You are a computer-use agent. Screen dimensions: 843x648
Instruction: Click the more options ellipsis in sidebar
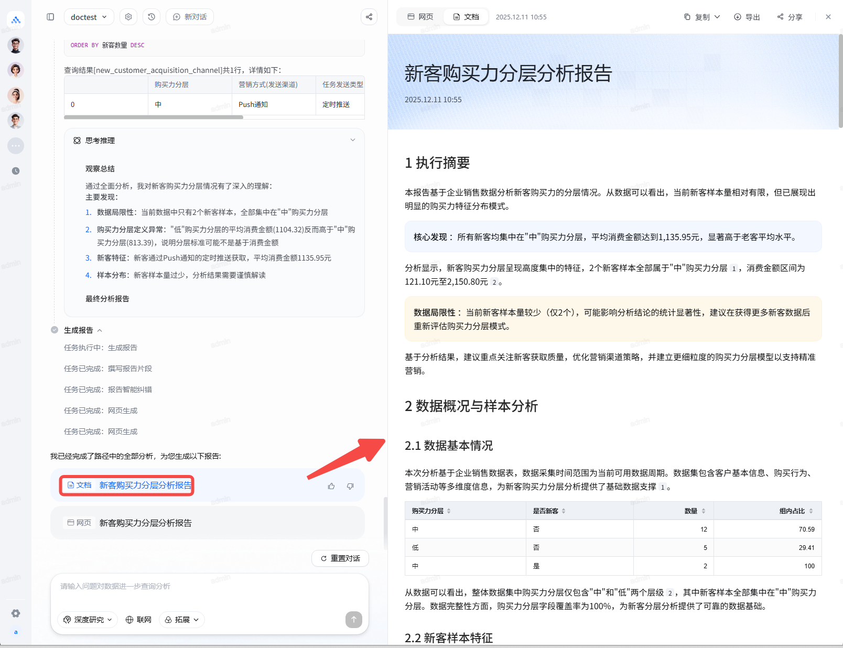coord(16,146)
